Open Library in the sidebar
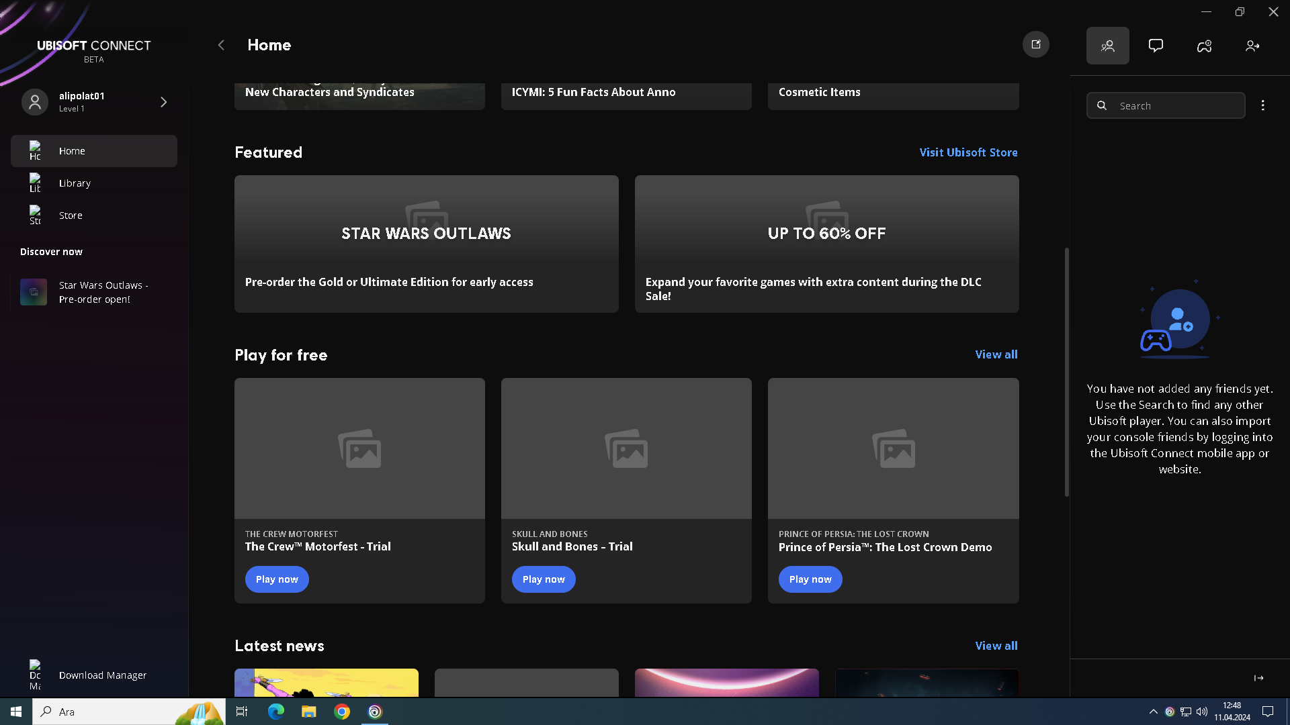1290x725 pixels. click(x=94, y=183)
